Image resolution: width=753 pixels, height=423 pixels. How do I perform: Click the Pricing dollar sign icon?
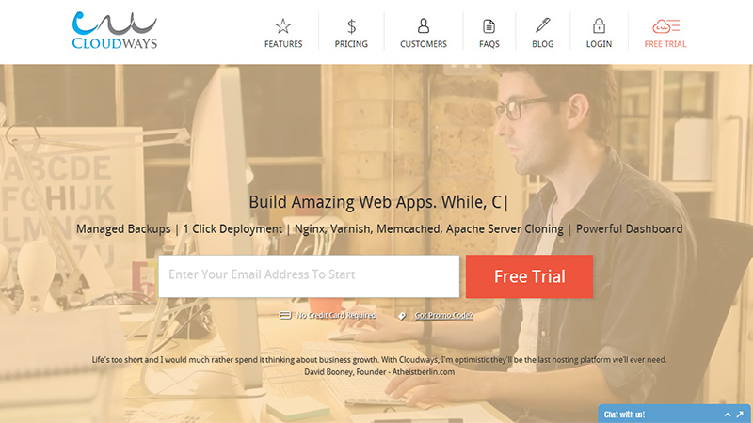[x=351, y=26]
